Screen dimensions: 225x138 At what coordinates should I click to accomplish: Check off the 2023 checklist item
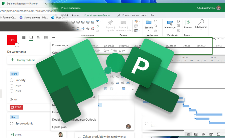coord(12,91)
